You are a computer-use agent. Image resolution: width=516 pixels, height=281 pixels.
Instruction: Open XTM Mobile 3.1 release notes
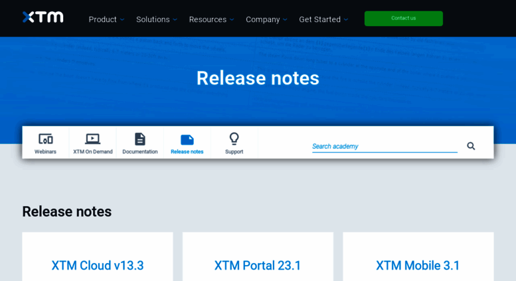point(418,266)
